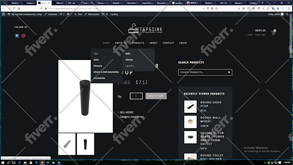Switch to the Customise browser tab
Image resolution: width=293 pixels, height=165 pixels.
click(29, 3)
